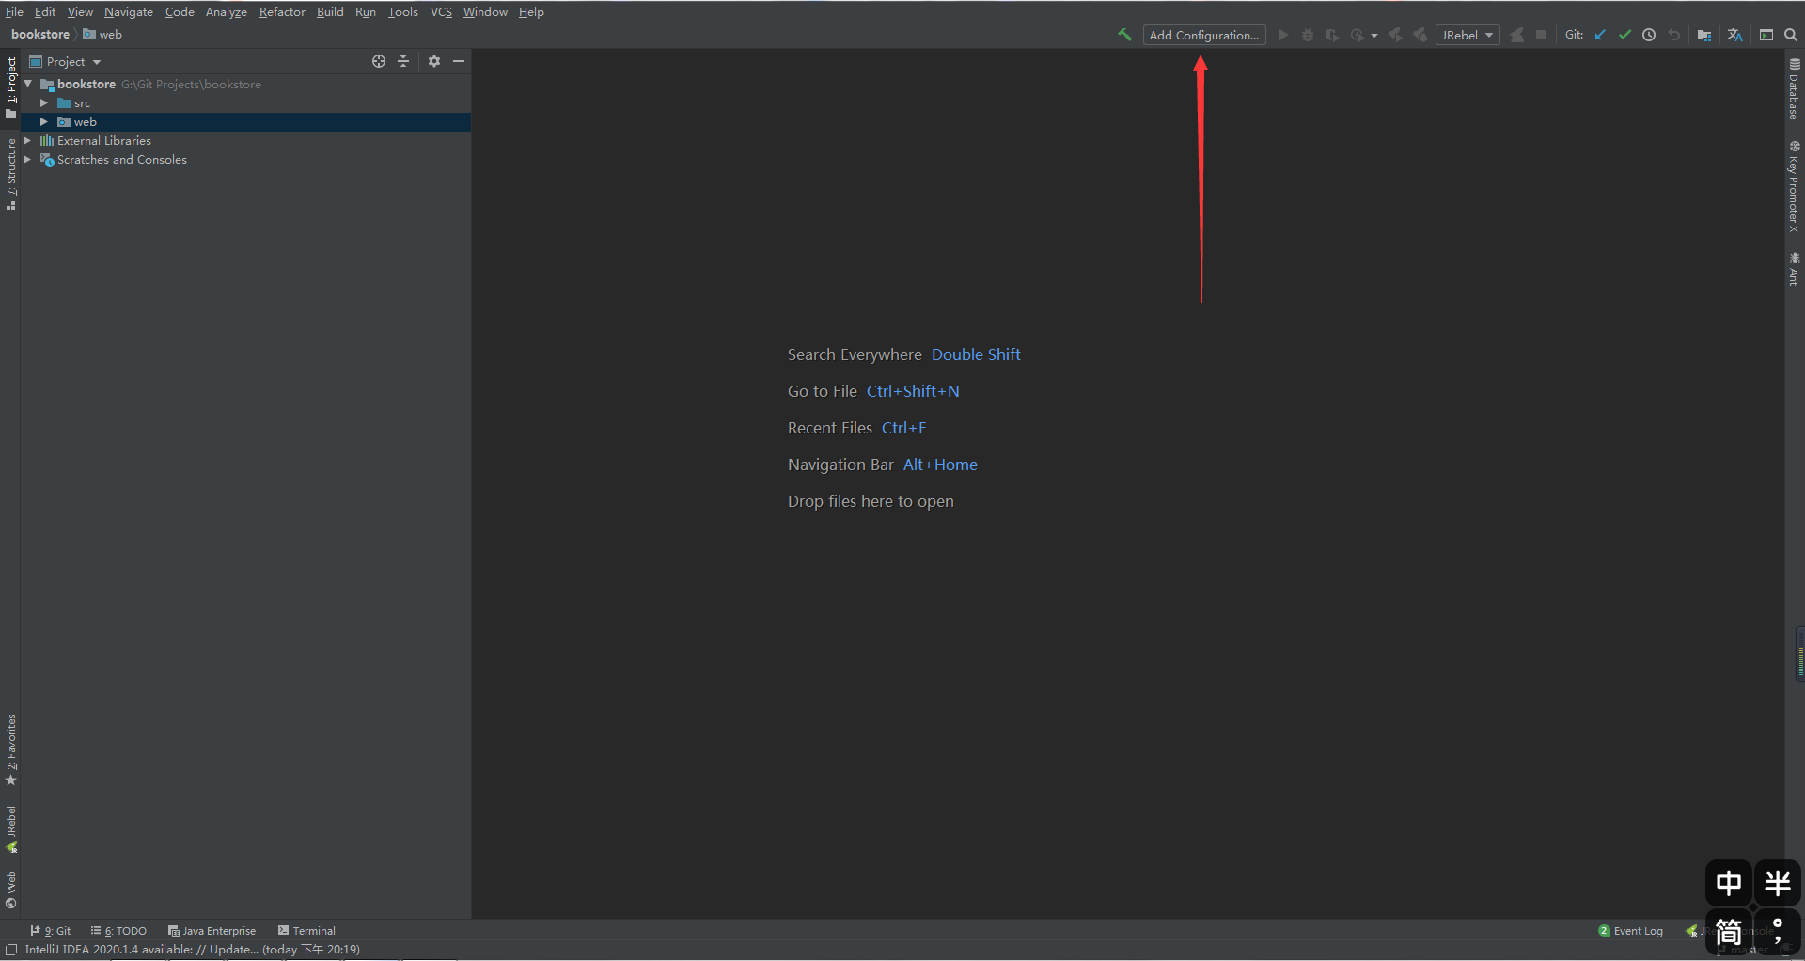Open Project panel settings gear
Screen dimensions: 1805x961
tap(434, 61)
